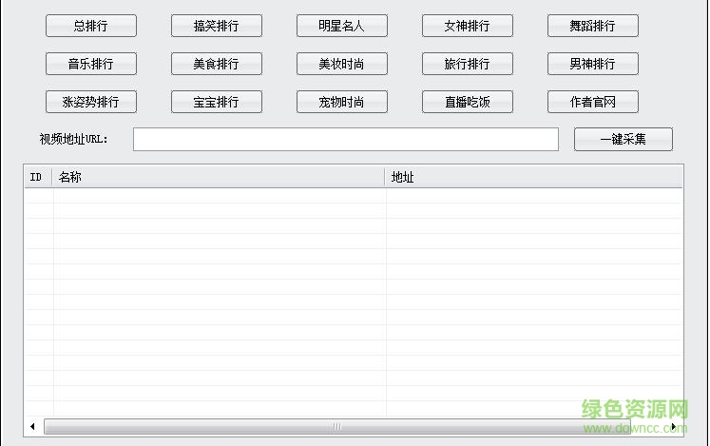The width and height of the screenshot is (710, 446).
Task: Click the horizontal scrollbar left arrow
Action: click(32, 427)
